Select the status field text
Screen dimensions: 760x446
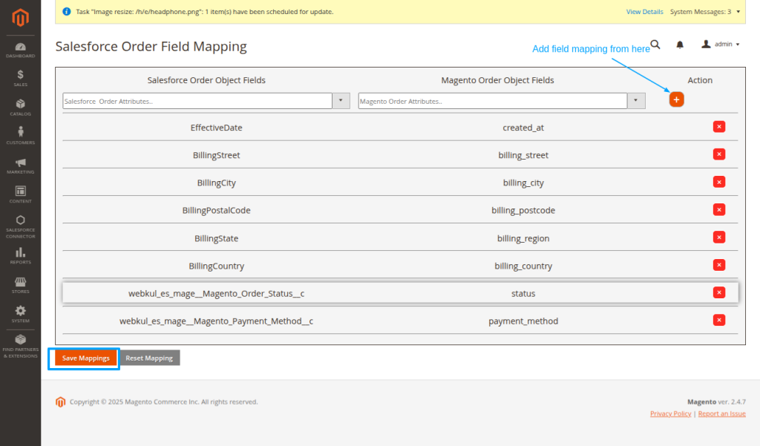[x=523, y=294]
